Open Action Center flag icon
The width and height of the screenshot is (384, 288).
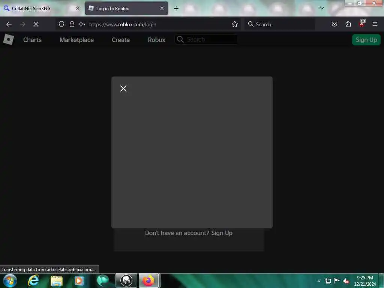point(337,280)
